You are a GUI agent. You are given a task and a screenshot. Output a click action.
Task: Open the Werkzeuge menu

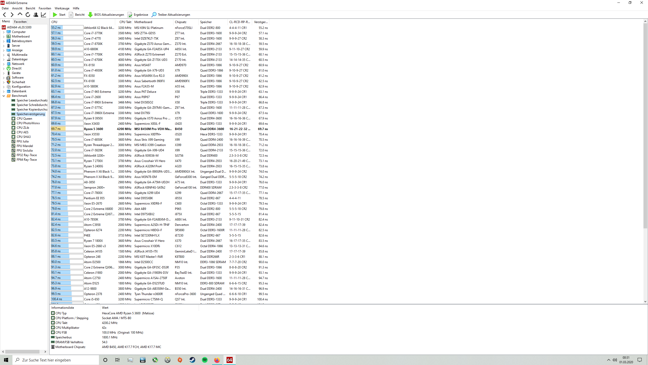(62, 8)
